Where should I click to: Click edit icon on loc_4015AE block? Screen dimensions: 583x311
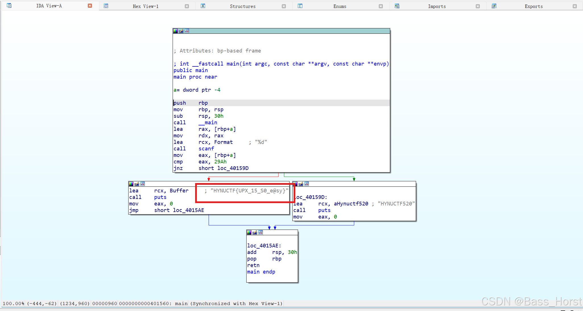click(x=255, y=232)
